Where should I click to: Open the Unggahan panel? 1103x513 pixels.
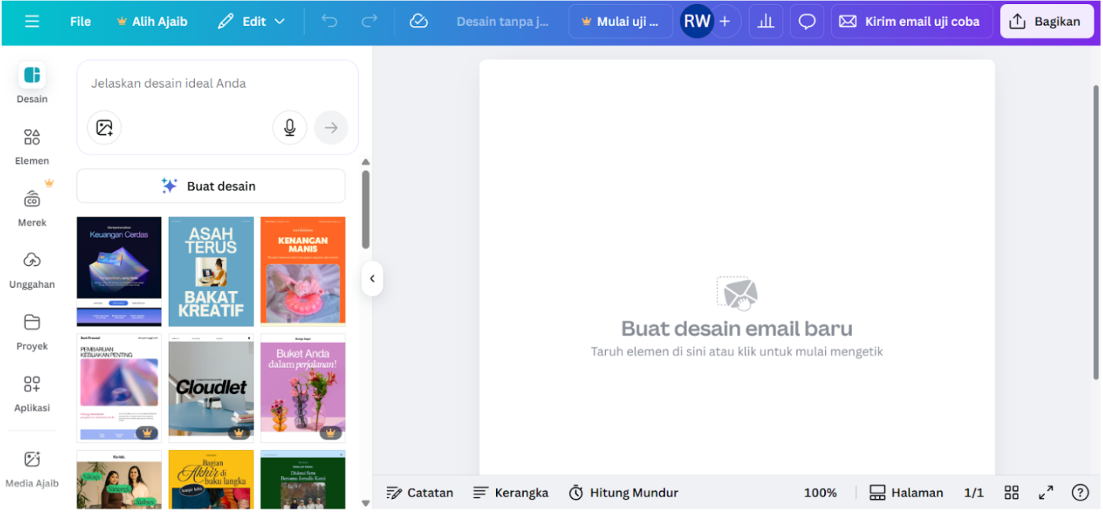point(31,268)
